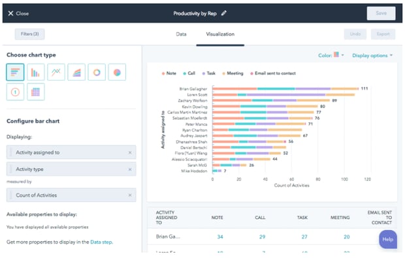
Task: Toggle the Call series in chart legend
Action: click(189, 74)
